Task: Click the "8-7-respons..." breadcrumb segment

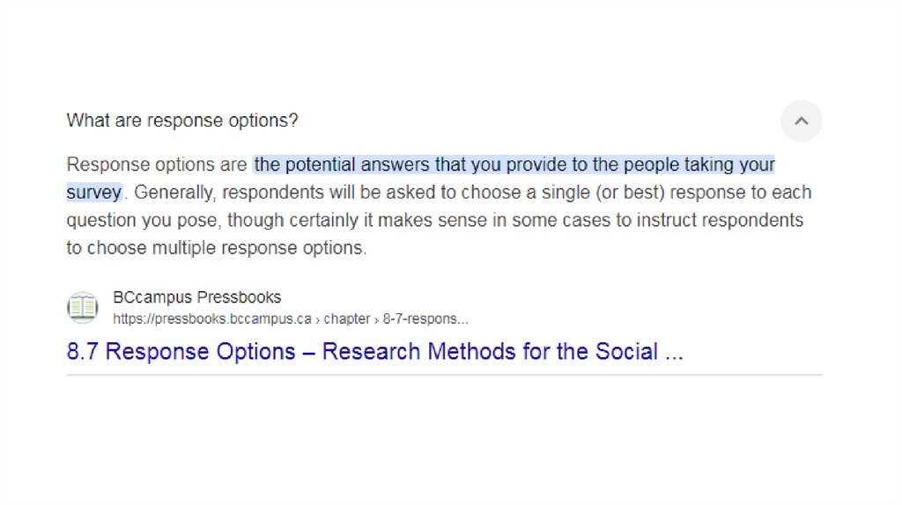Action: click(x=425, y=318)
